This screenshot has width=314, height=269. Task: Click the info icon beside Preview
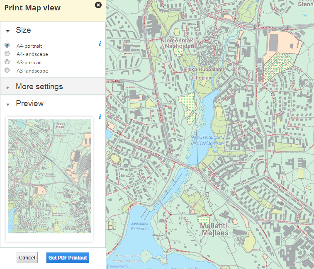pos(100,117)
